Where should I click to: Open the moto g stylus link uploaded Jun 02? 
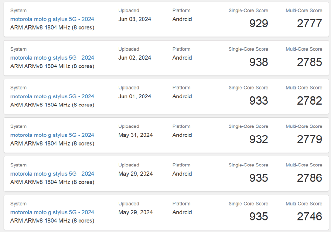pyautogui.click(x=52, y=58)
